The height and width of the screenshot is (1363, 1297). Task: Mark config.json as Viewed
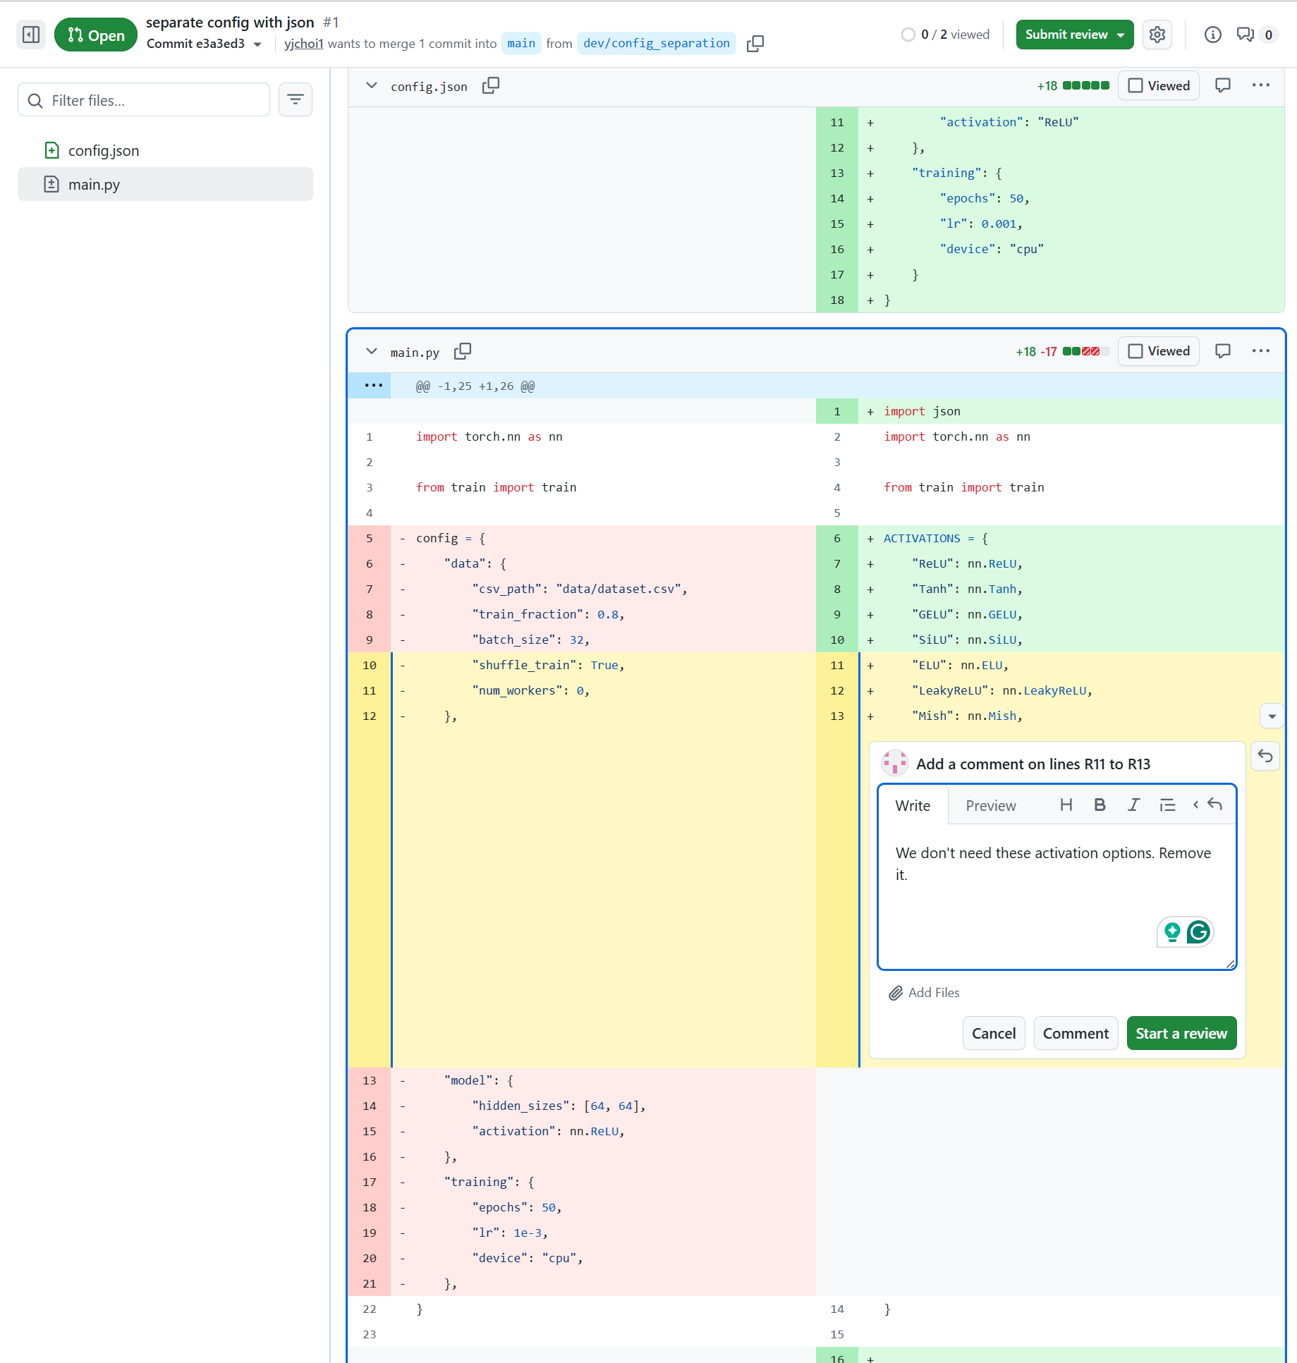coord(1159,86)
